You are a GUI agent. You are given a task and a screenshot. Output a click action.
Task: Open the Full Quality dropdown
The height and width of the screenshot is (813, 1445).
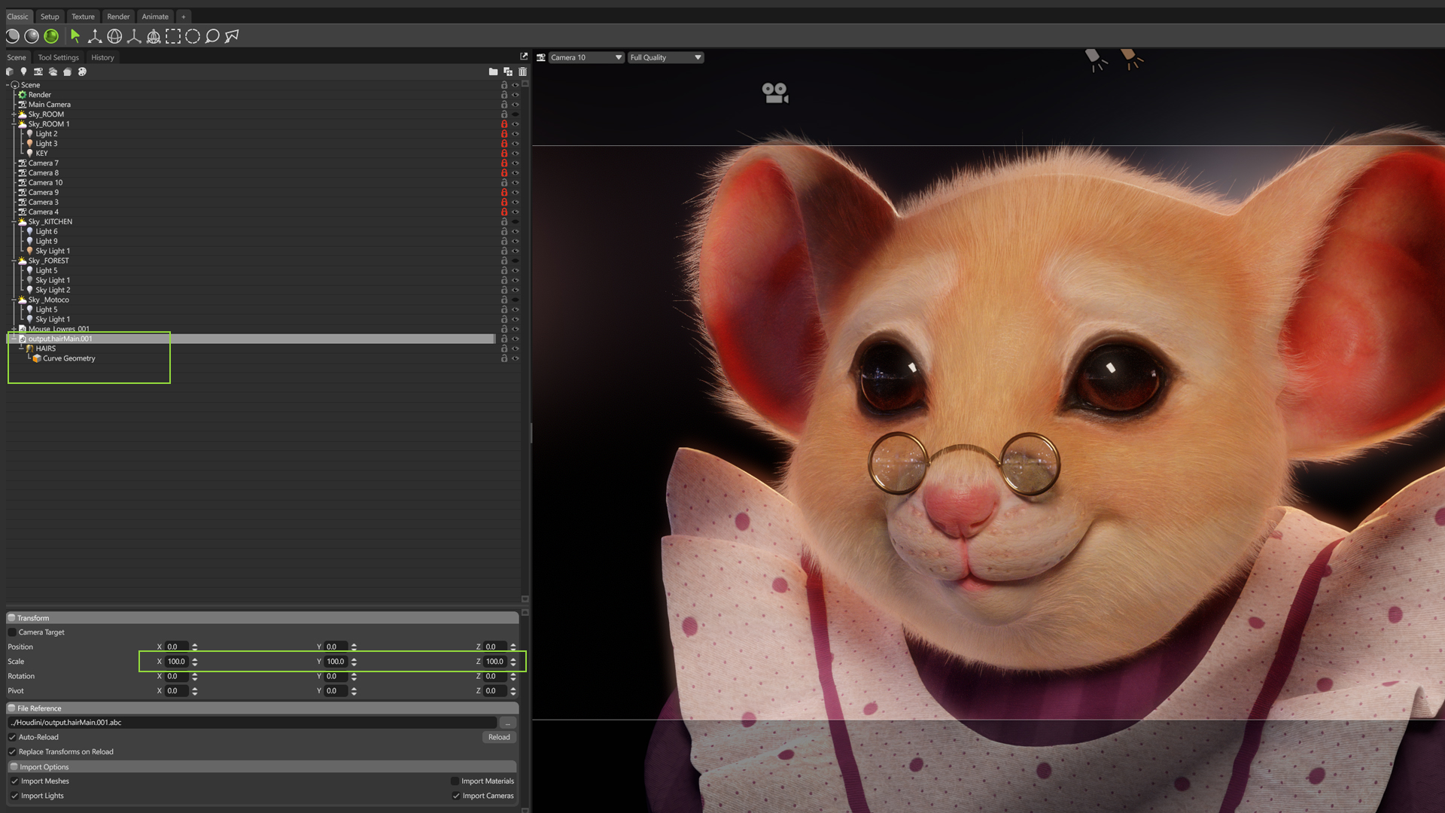[x=665, y=57]
